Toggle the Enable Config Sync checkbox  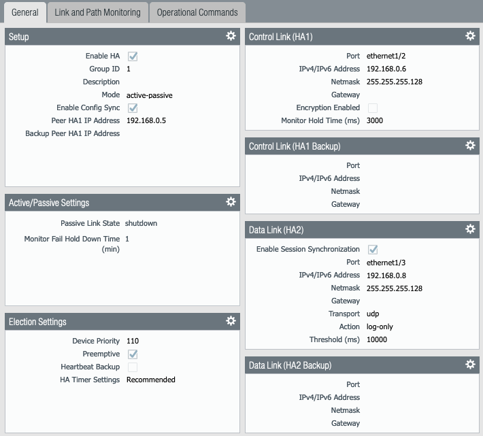click(x=133, y=108)
